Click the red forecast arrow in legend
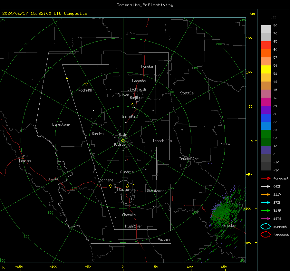Viewport: 290px width, 271px height. (x=266, y=178)
